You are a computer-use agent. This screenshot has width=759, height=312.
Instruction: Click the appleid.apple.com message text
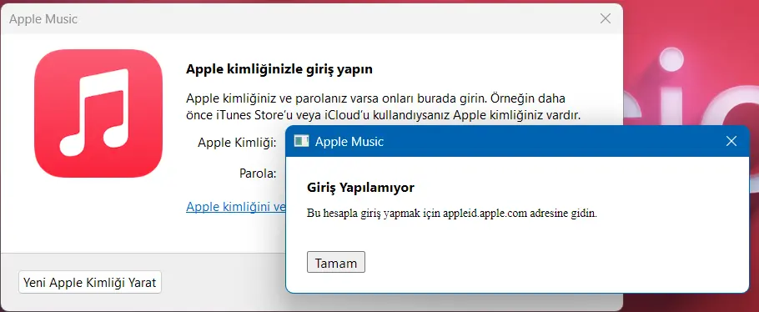click(x=452, y=214)
